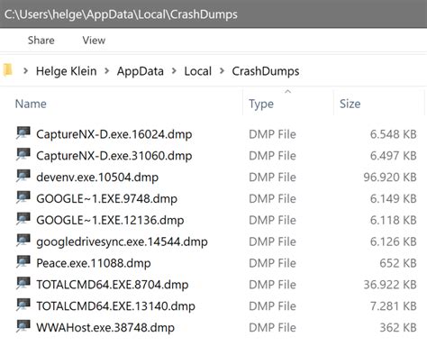The image size is (427, 346).
Task: Click icon of TOTALCMD64.EXE.8704.dmp
Action: (x=23, y=284)
